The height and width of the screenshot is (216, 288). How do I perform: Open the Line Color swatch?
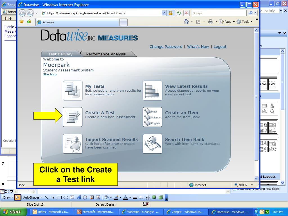116,197
